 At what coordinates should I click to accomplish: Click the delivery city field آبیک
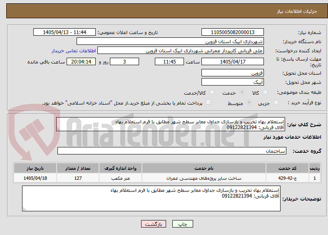pyautogui.click(x=232, y=82)
